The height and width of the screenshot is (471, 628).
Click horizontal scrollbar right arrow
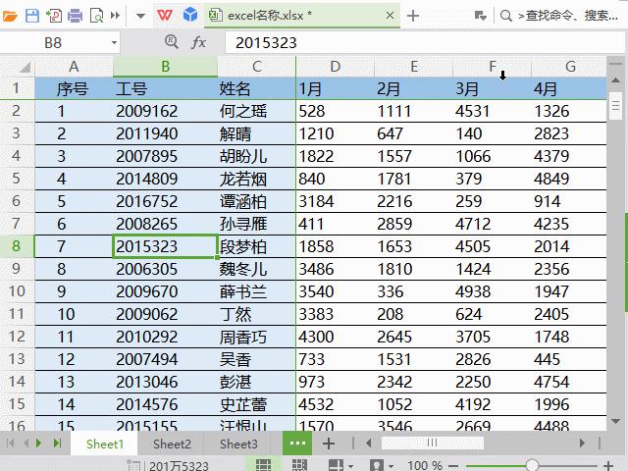click(x=582, y=443)
